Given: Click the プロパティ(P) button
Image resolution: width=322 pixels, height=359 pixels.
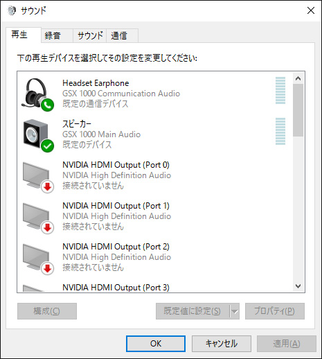Looking at the screenshot, I should (x=275, y=311).
